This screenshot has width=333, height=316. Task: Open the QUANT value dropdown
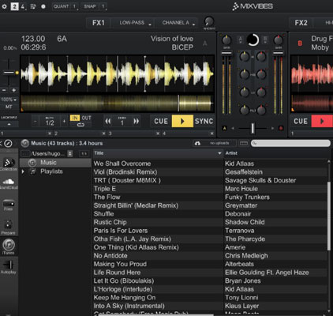[x=74, y=6]
